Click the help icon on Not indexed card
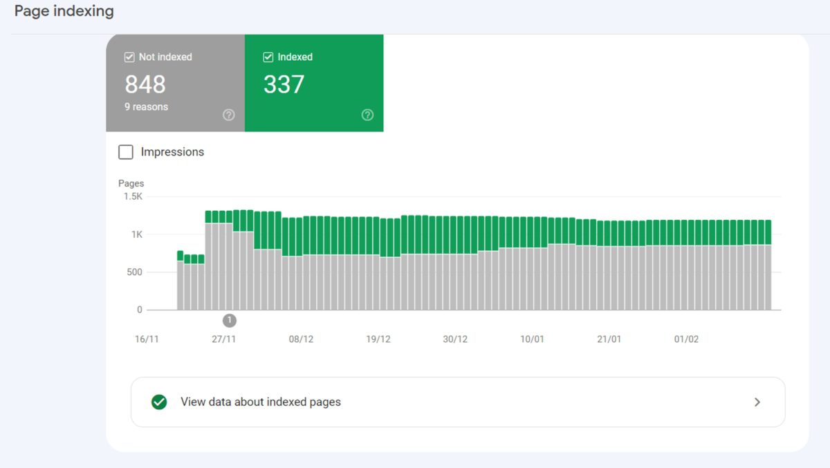 coord(229,115)
